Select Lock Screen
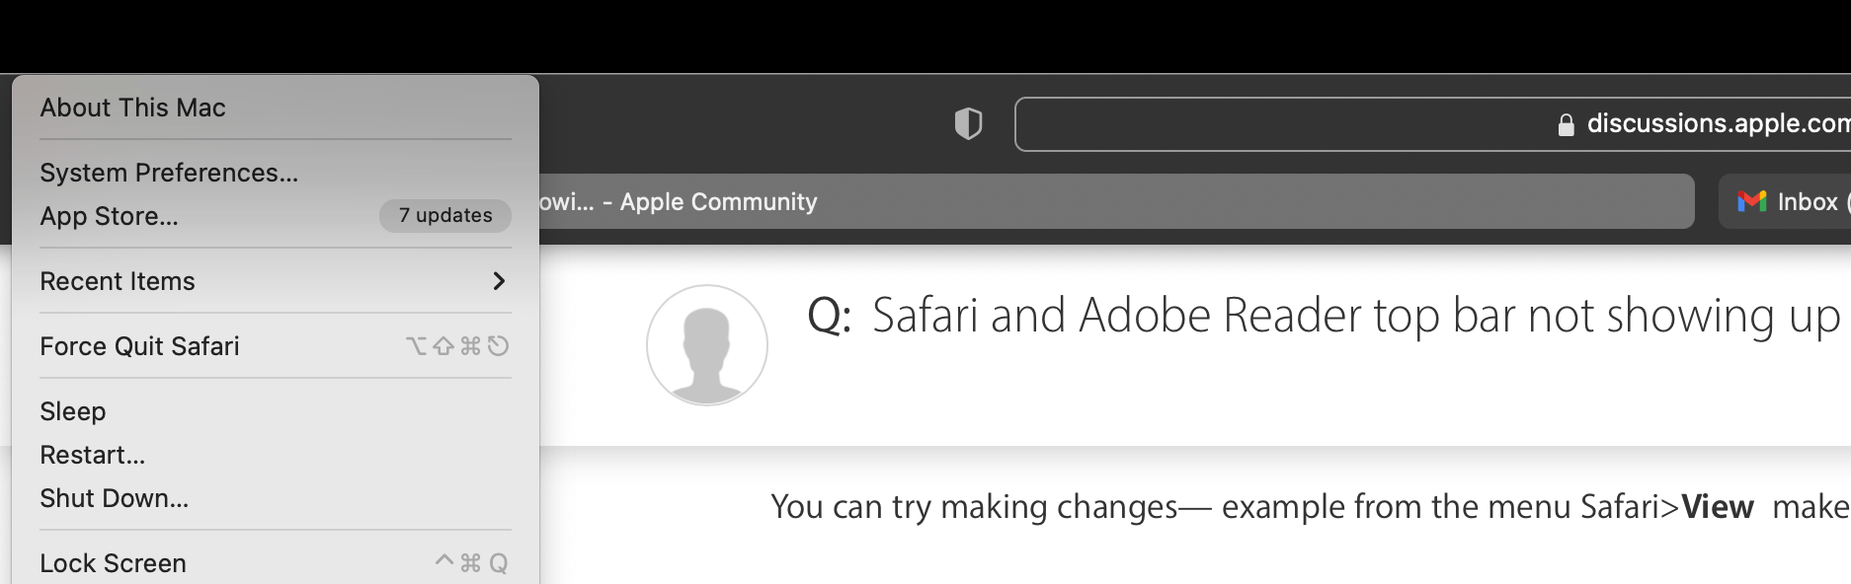Image resolution: width=1851 pixels, height=584 pixels. coord(114,562)
